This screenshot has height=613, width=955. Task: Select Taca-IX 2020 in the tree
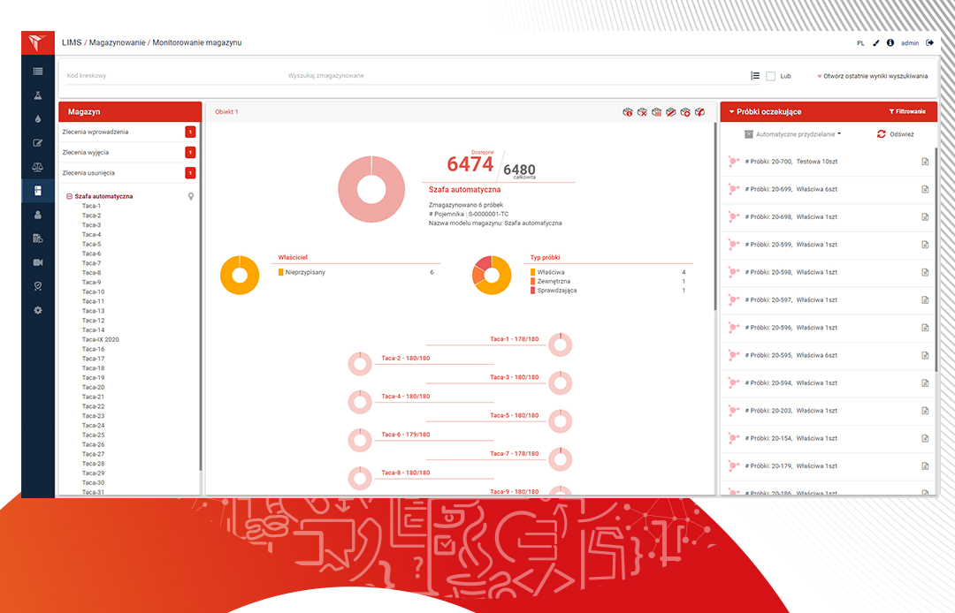point(100,339)
